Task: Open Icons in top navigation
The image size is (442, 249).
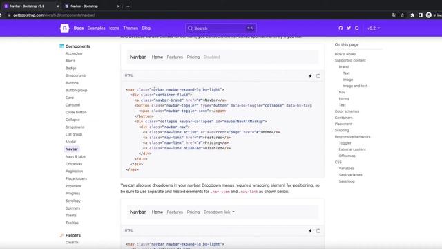Action: pos(114,28)
